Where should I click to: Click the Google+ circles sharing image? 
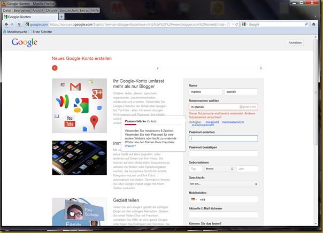click(79, 212)
